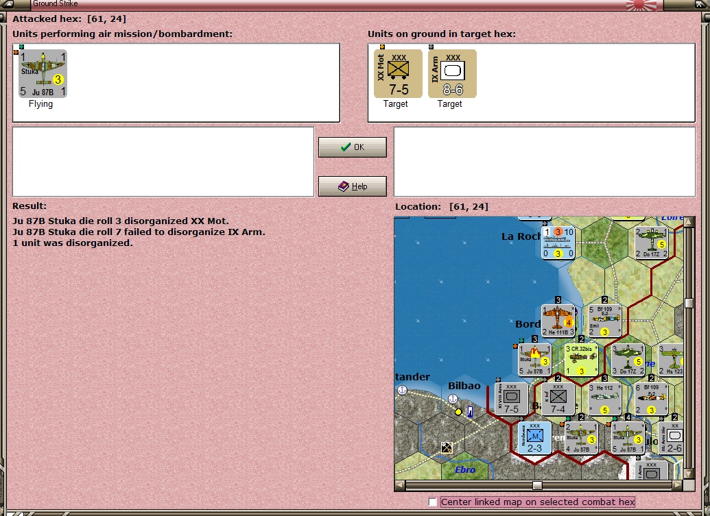Select the 4-strength Ju 87B Stuka on map
710x516 pixels.
[x=582, y=437]
